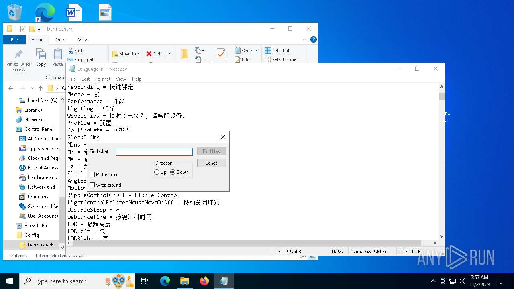Click Firefox icon in taskbar
The image size is (514, 289).
[x=204, y=281]
